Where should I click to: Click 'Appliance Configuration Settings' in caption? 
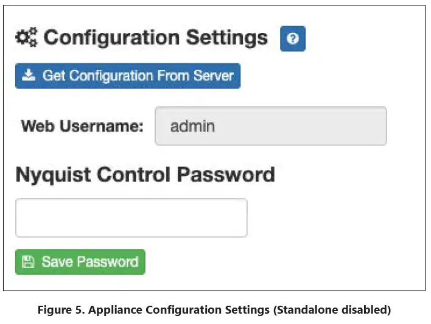pos(178,311)
